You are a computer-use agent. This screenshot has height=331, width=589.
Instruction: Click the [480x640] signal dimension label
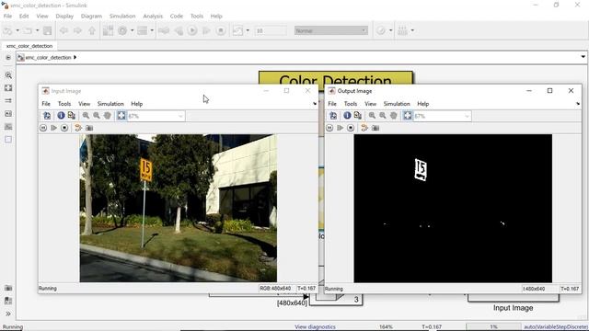[x=292, y=302]
